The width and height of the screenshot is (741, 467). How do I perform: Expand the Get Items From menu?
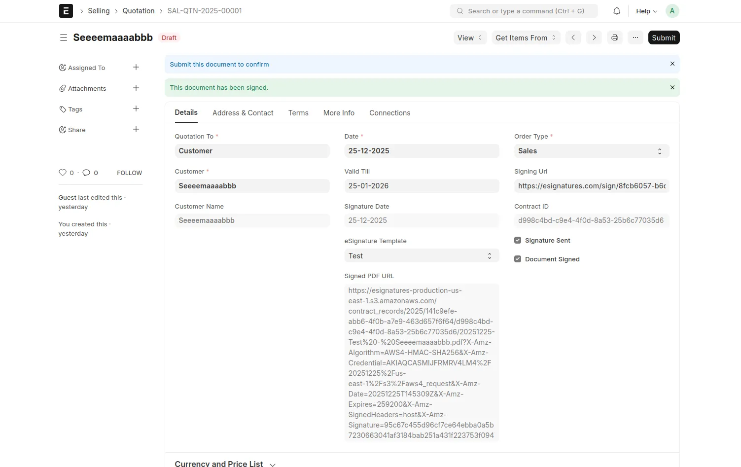point(526,37)
